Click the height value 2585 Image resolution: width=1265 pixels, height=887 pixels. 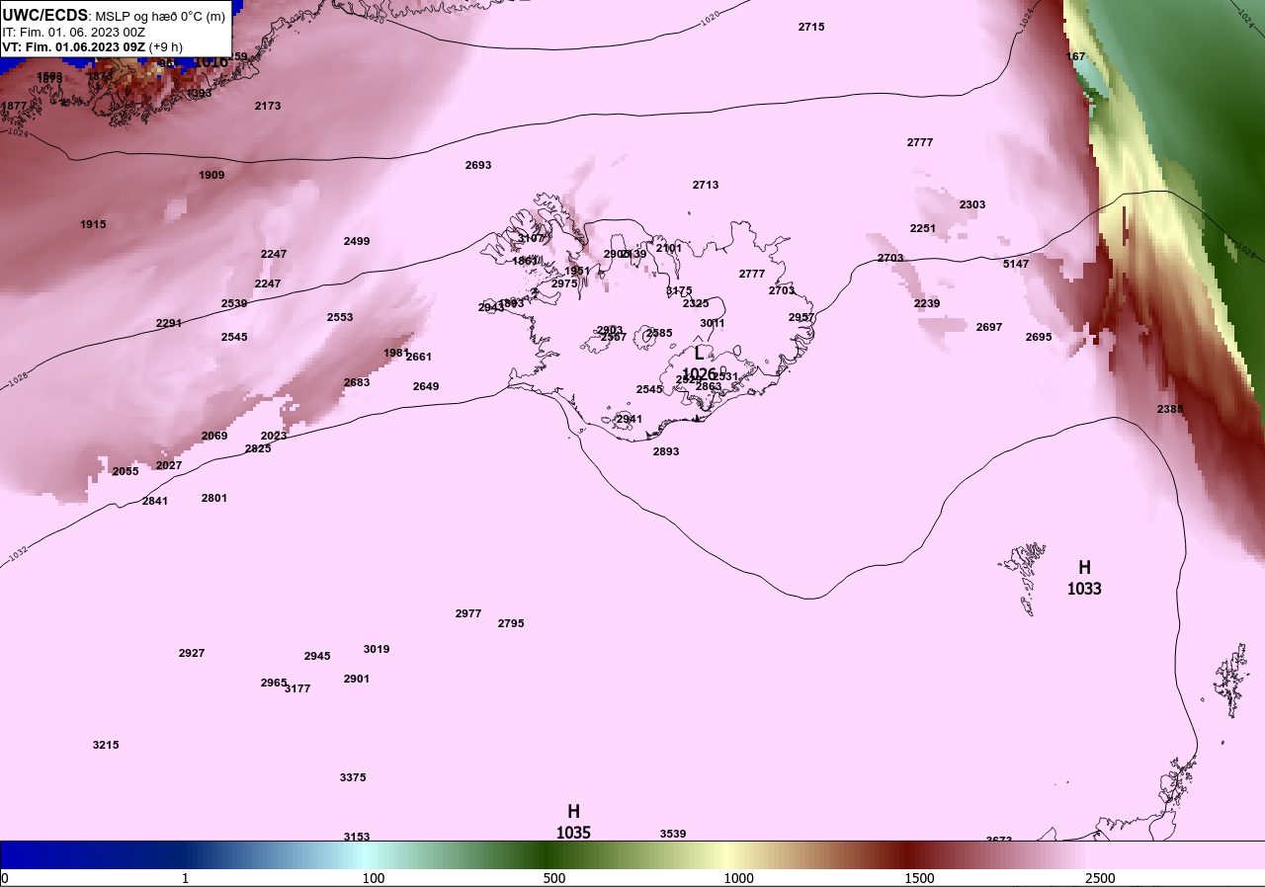click(659, 333)
